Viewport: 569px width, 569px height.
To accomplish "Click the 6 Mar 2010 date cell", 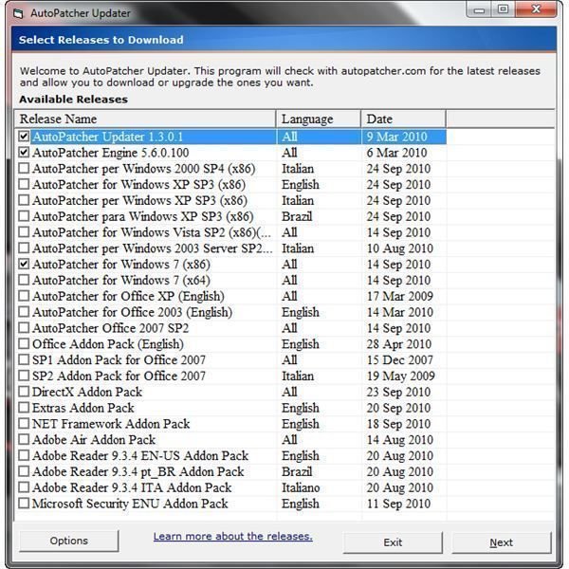I will pos(396,153).
